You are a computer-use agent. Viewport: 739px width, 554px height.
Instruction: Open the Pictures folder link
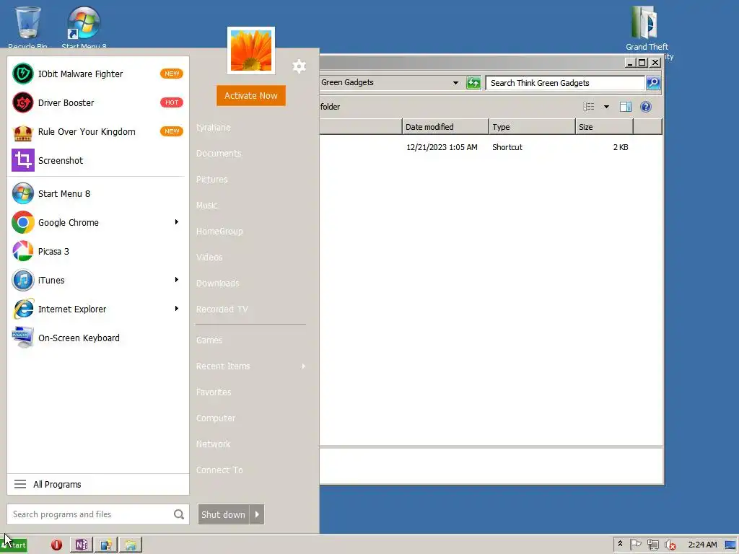tap(212, 180)
